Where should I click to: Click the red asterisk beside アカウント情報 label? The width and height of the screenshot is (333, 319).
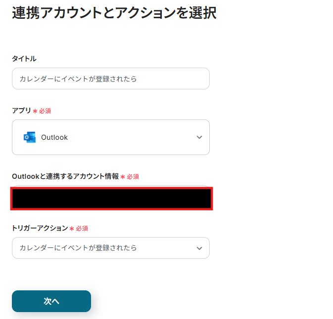pos(123,177)
